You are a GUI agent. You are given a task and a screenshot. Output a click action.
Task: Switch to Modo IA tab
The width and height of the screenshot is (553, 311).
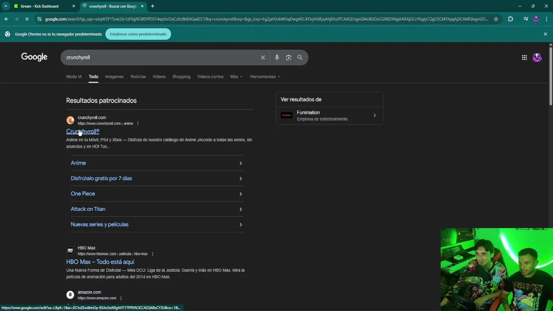(74, 76)
